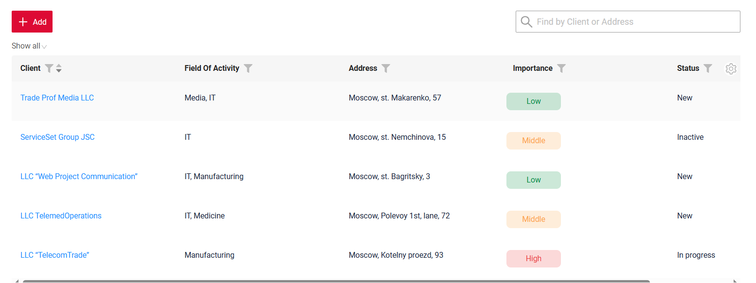756x283 pixels.
Task: Open LLC "TelecomTrade" client link
Action: point(54,255)
